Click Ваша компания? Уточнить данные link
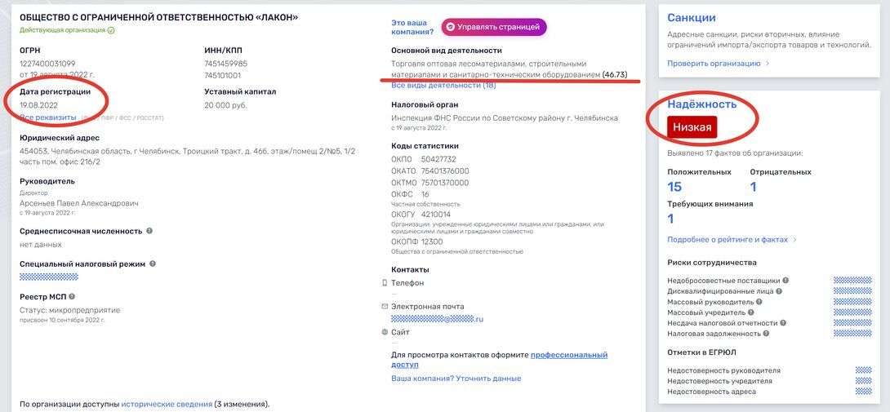 coord(456,379)
